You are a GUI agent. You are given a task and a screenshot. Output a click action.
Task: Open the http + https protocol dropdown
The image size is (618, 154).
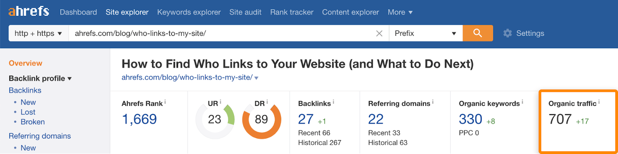point(39,33)
